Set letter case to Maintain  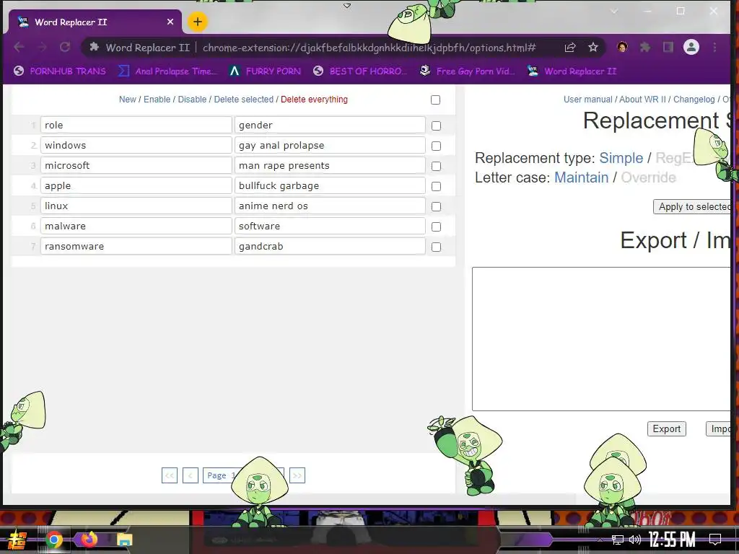click(581, 177)
